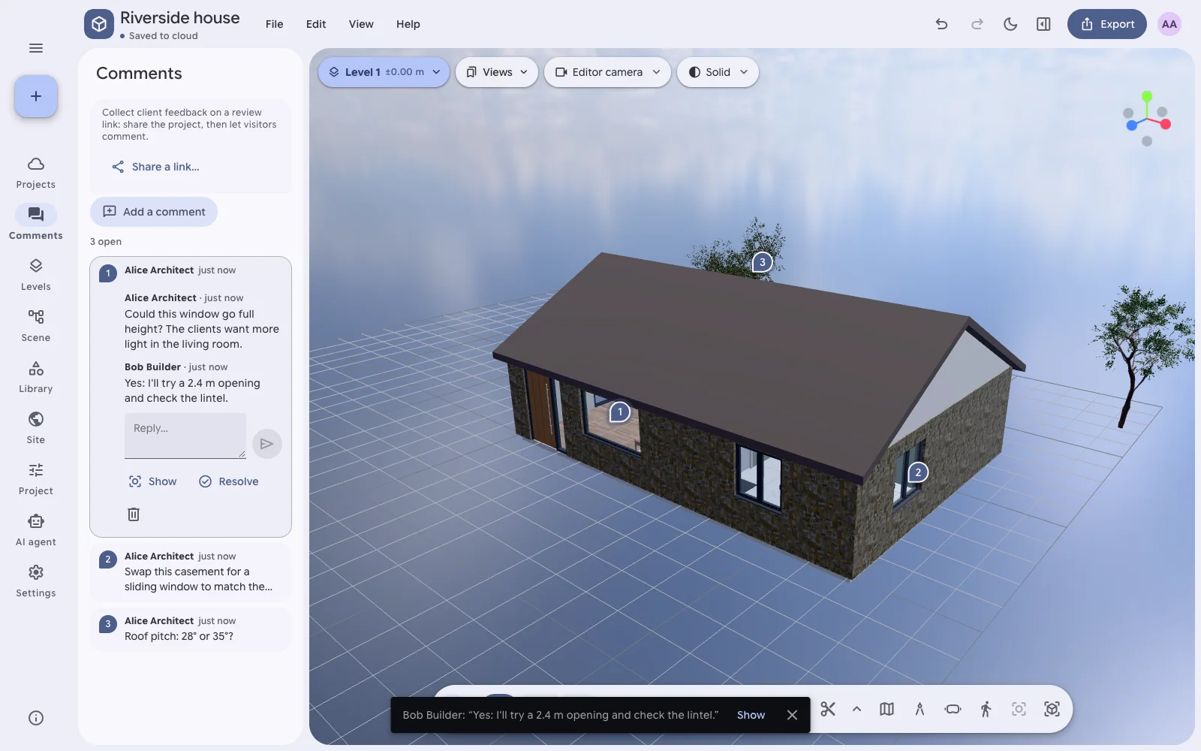1201x751 pixels.
Task: Open the File menu
Action: (275, 24)
